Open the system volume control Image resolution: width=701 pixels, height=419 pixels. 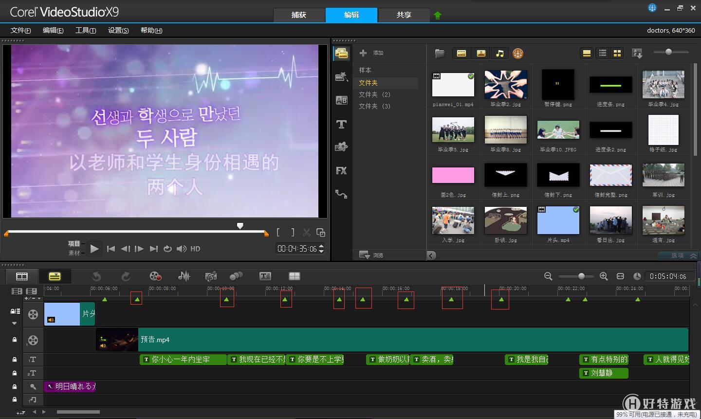182,249
